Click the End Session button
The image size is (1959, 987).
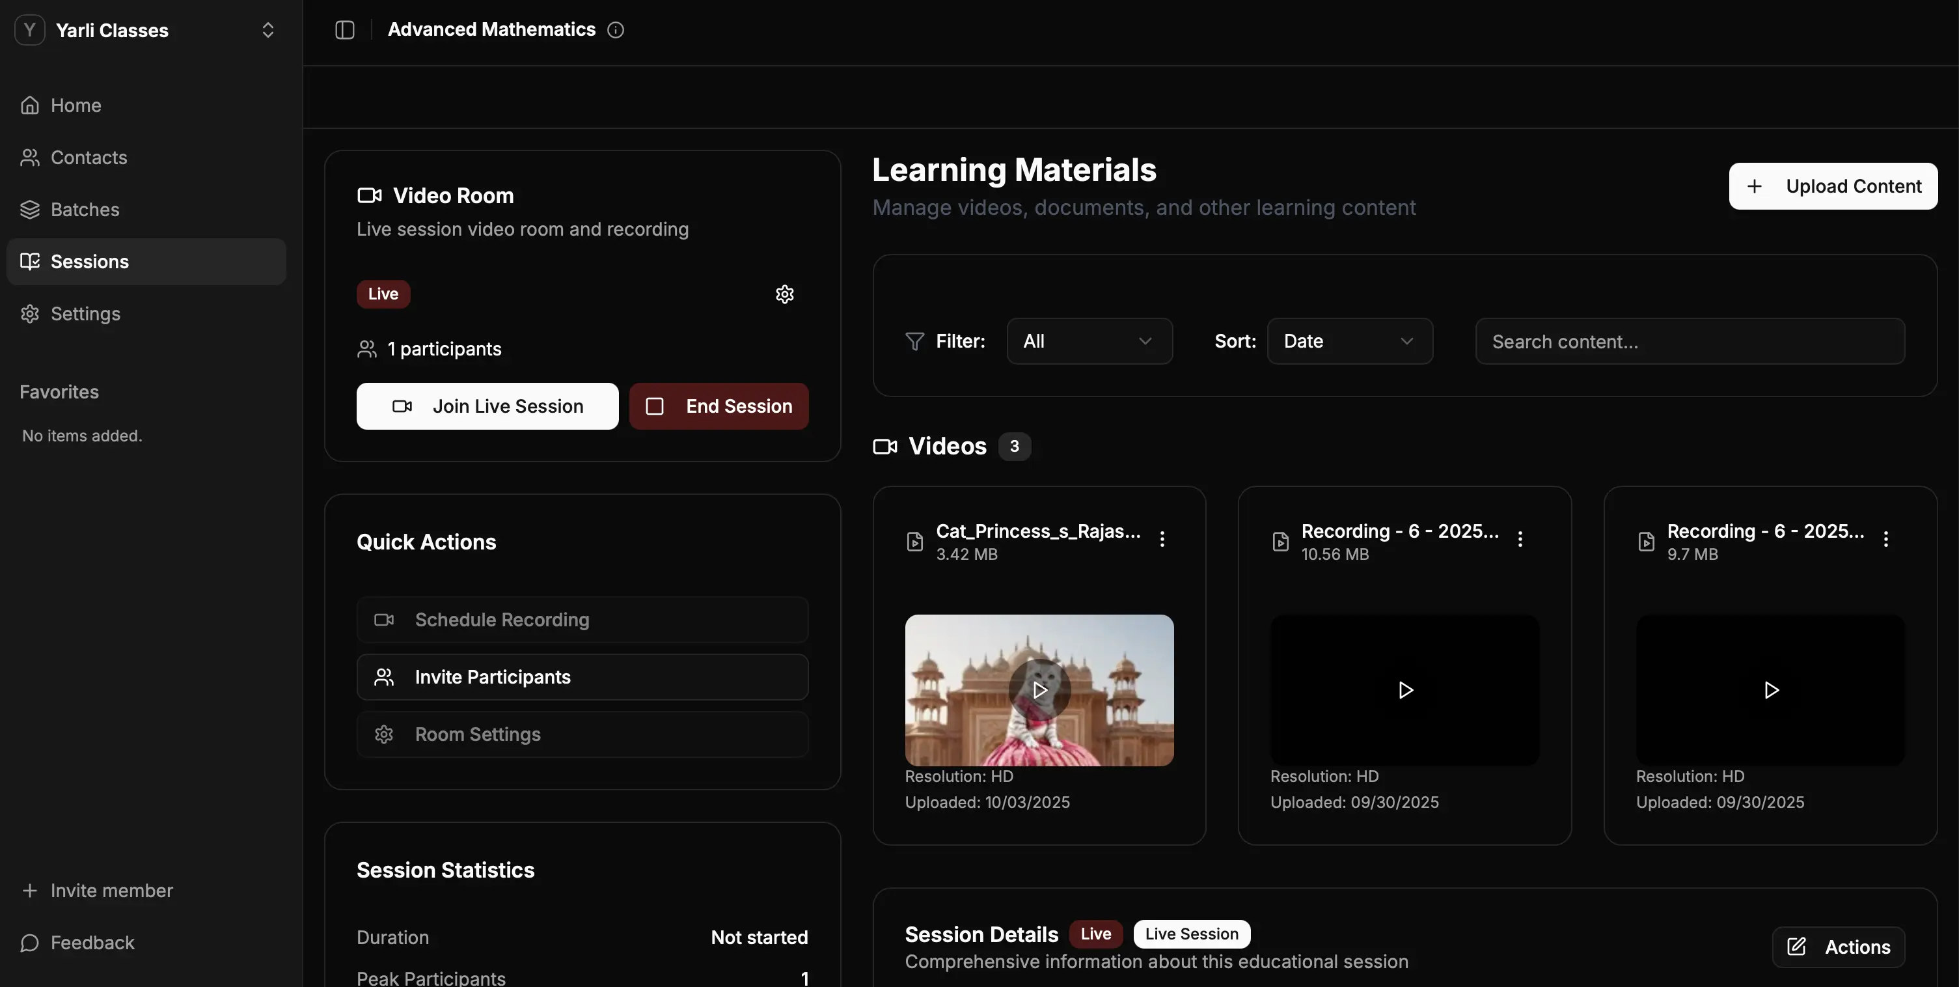coord(718,406)
